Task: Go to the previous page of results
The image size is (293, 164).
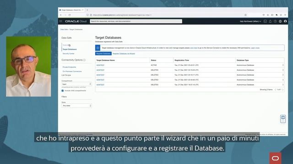Action: coord(275,90)
